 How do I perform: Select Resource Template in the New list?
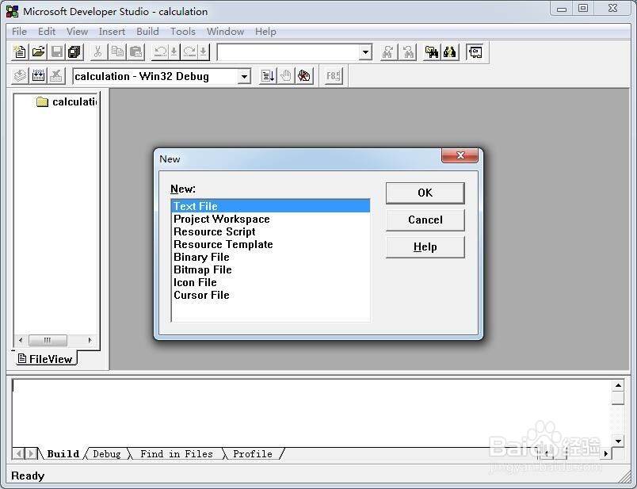[x=270, y=244]
